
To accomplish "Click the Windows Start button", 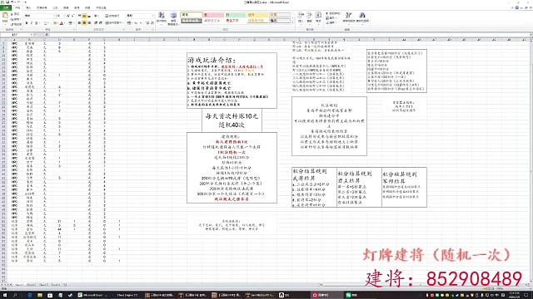I will [x=5, y=296].
